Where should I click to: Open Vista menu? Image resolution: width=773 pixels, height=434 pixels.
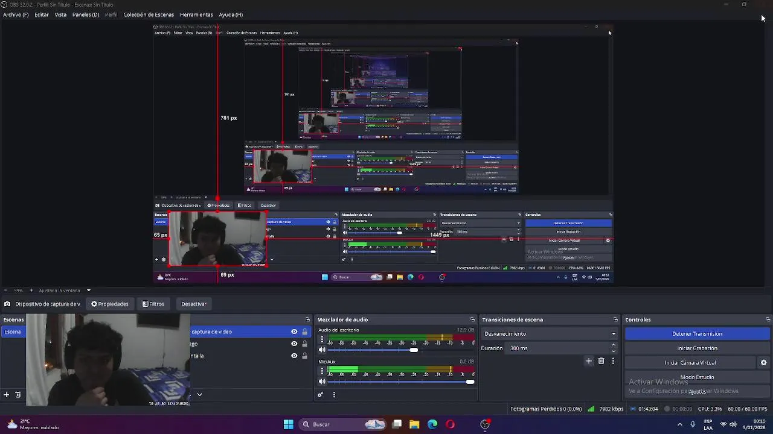click(60, 14)
